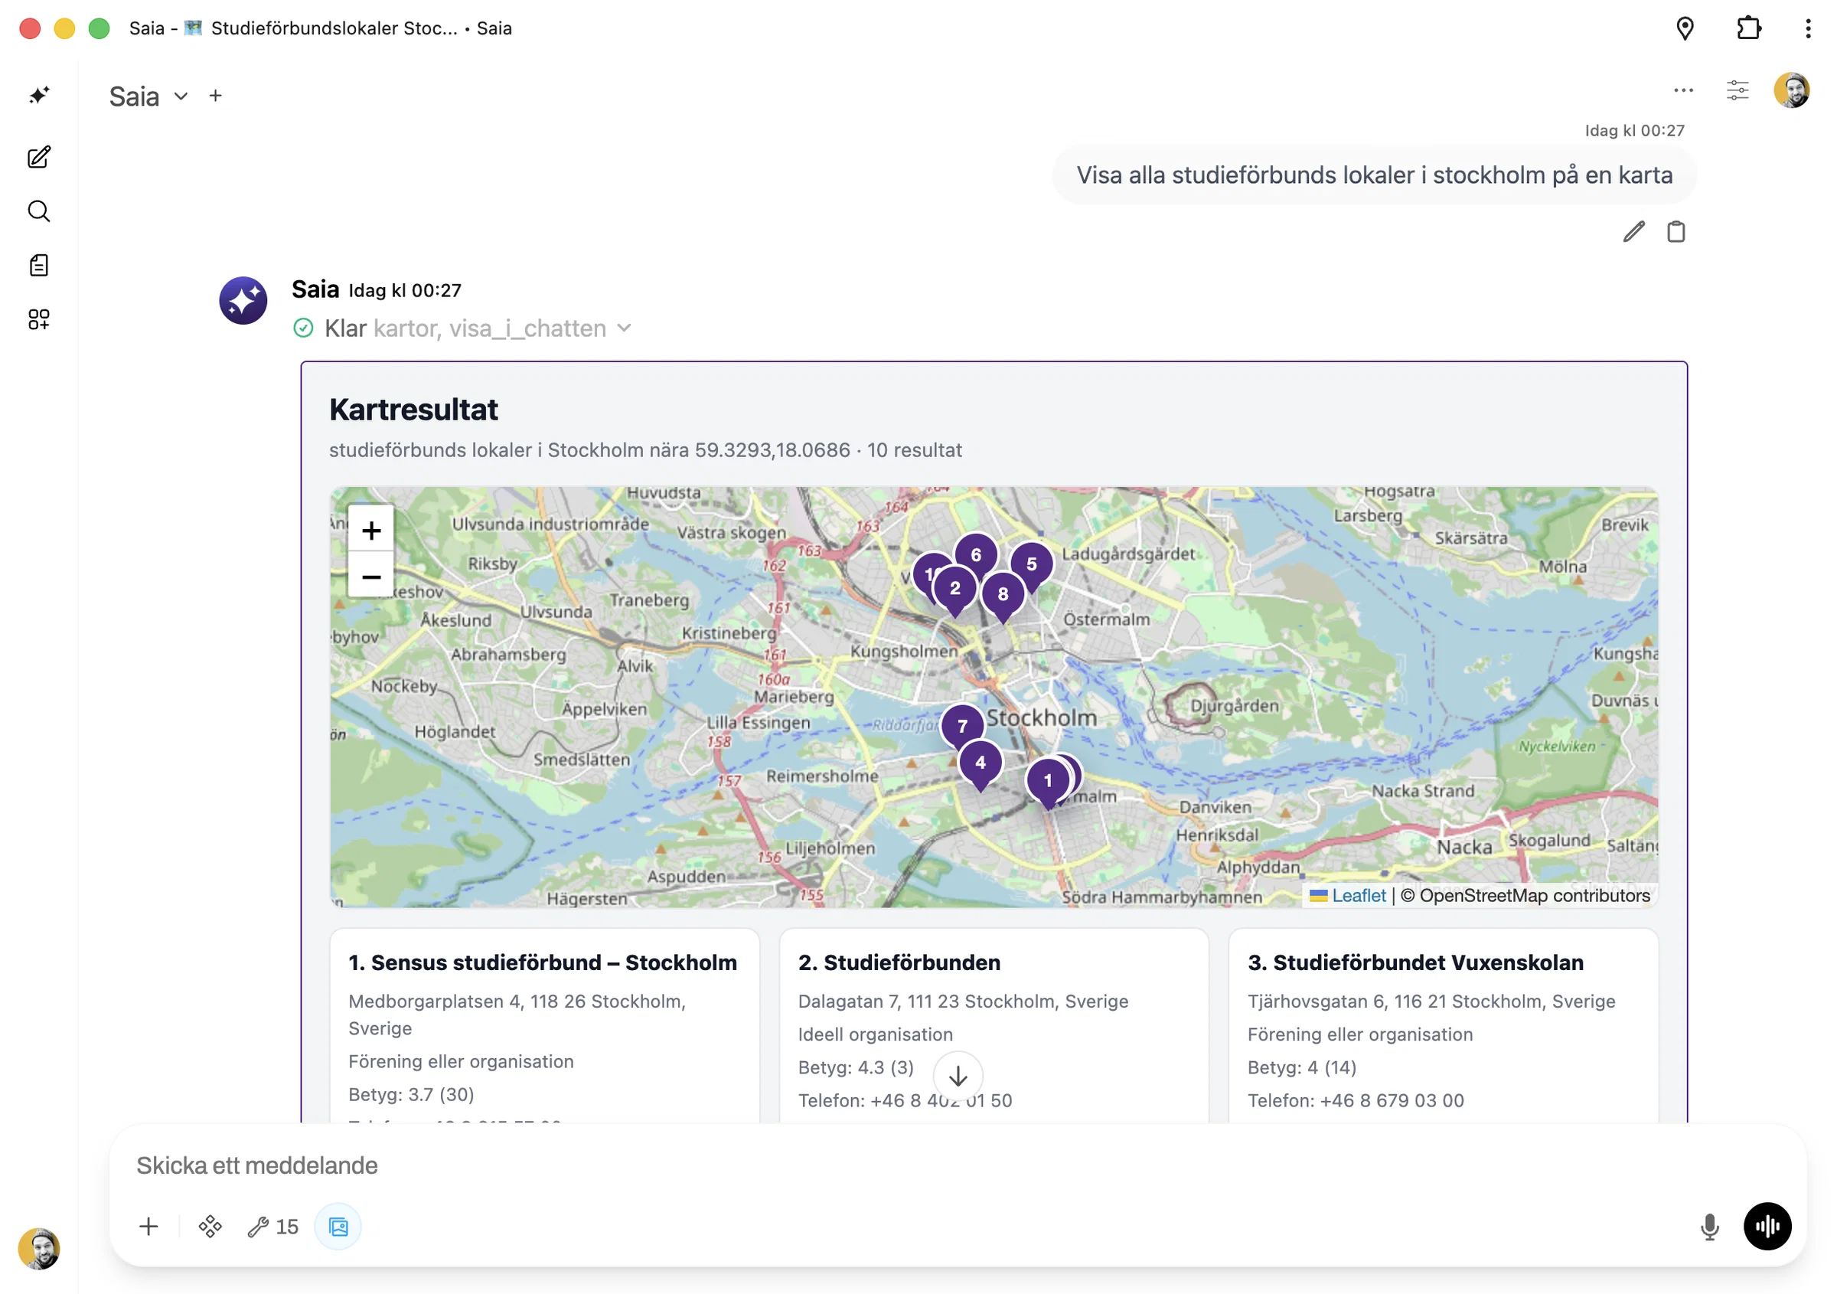1837x1294 pixels.
Task: Select map marker number 2
Action: [x=954, y=590]
